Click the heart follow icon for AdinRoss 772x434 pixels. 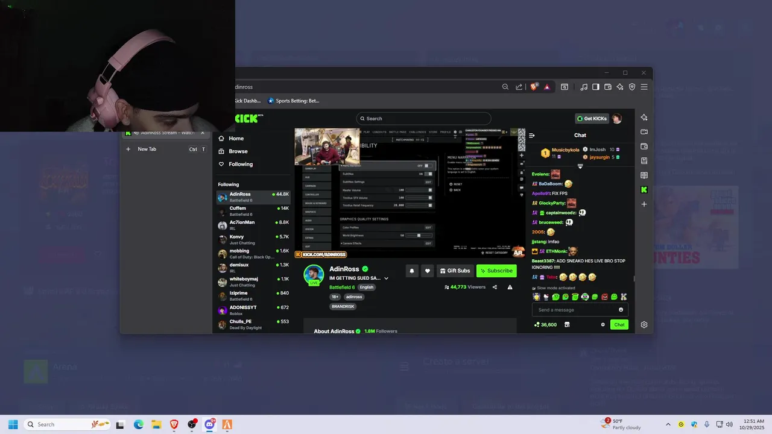[428, 271]
